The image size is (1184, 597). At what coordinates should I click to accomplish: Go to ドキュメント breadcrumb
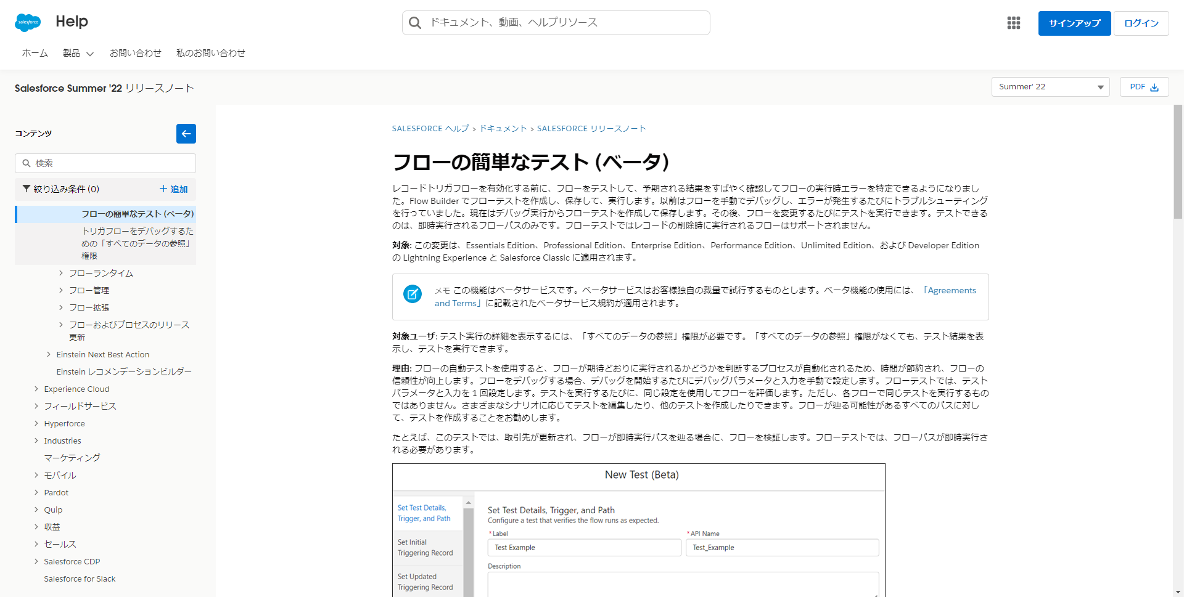(x=503, y=129)
